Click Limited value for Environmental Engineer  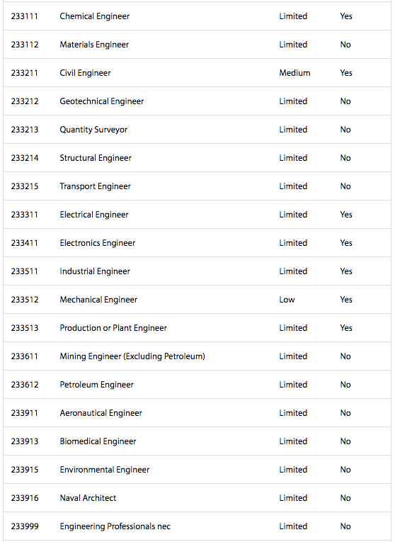coord(293,470)
